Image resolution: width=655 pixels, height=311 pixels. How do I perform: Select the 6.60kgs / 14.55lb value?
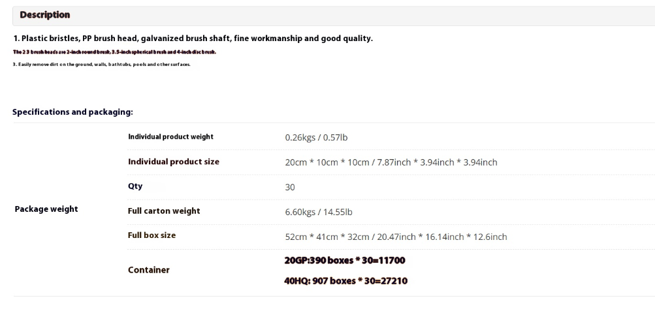pos(319,212)
